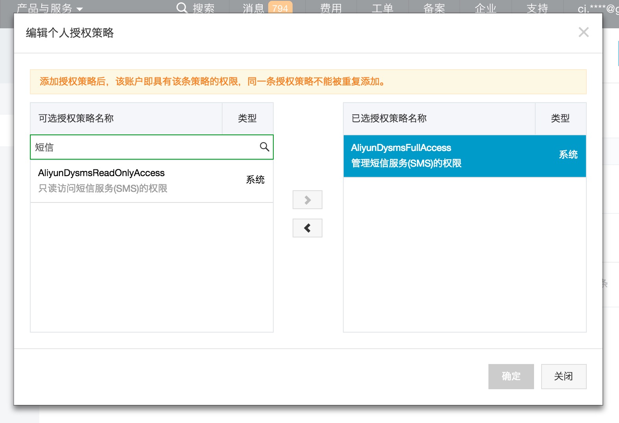The height and width of the screenshot is (423, 619).
Task: Focus the policy name search field
Action: (x=152, y=147)
